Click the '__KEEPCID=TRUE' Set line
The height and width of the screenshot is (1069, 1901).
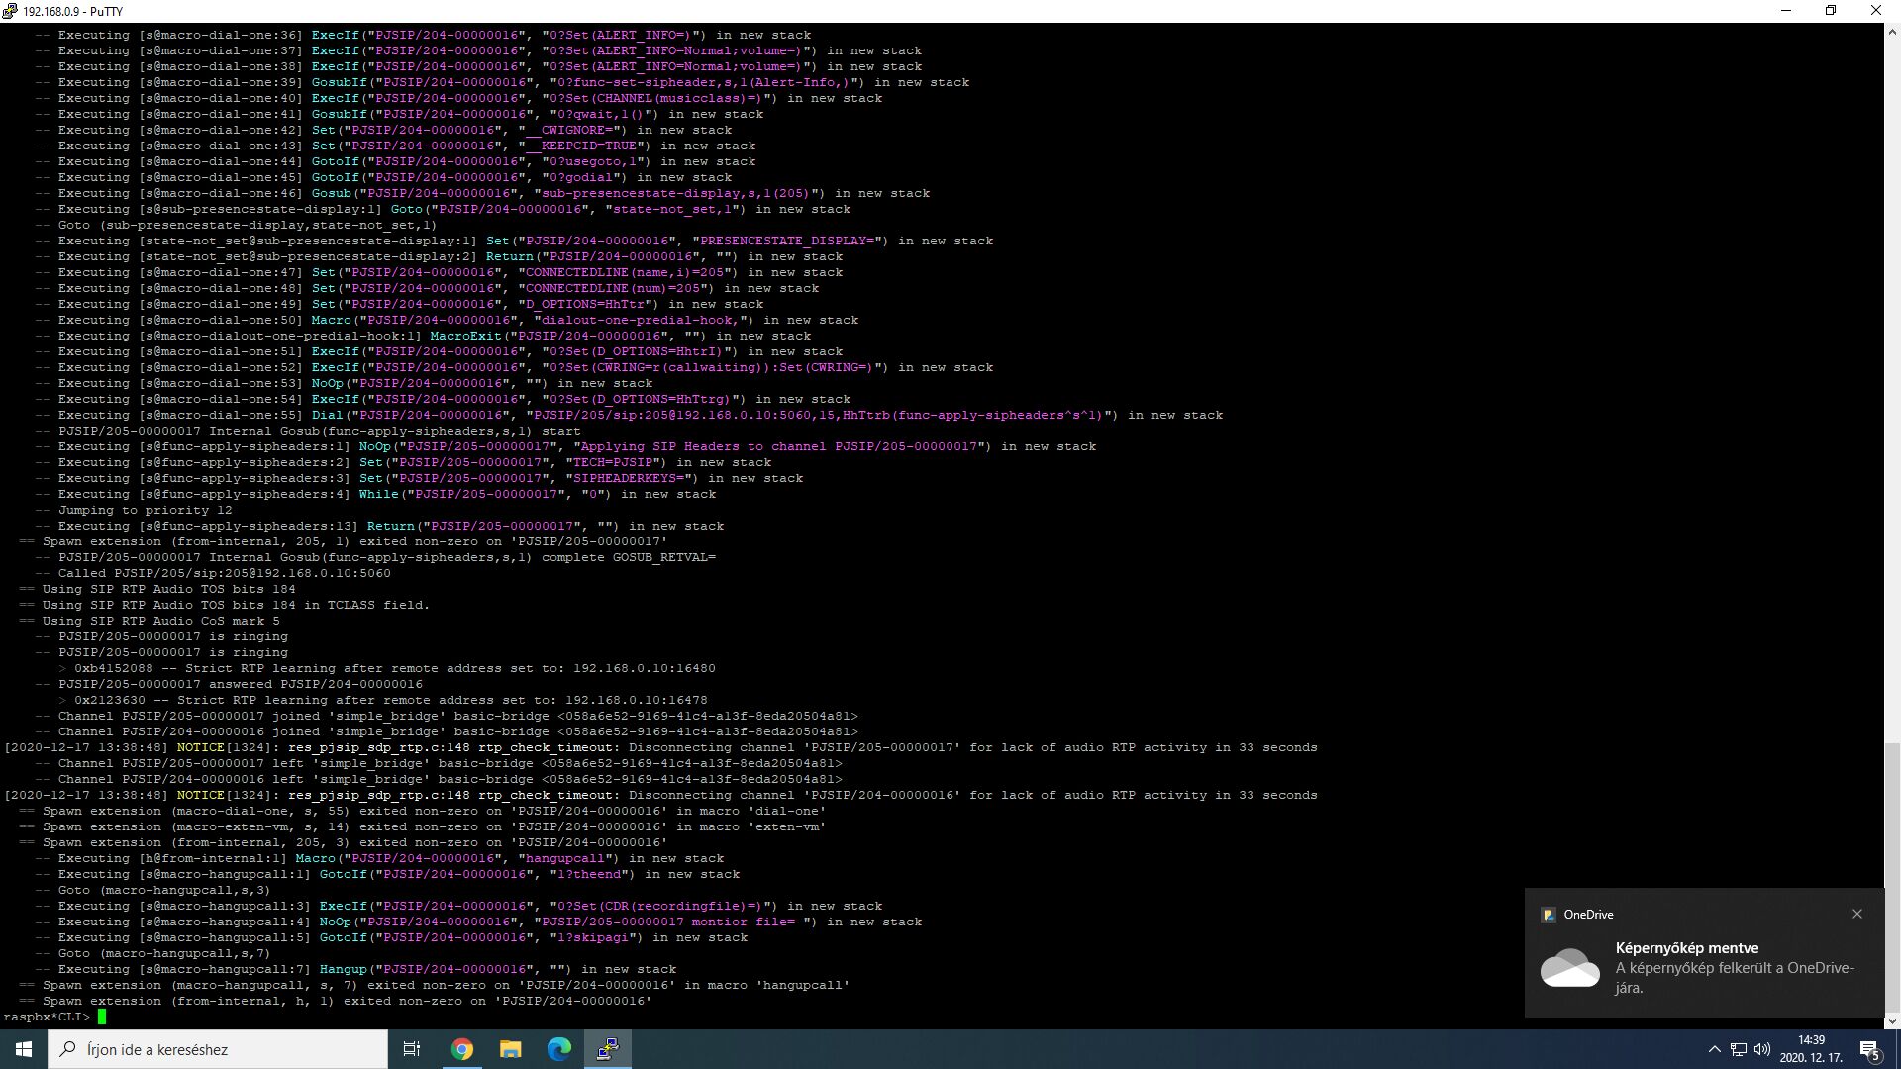pyautogui.click(x=395, y=146)
